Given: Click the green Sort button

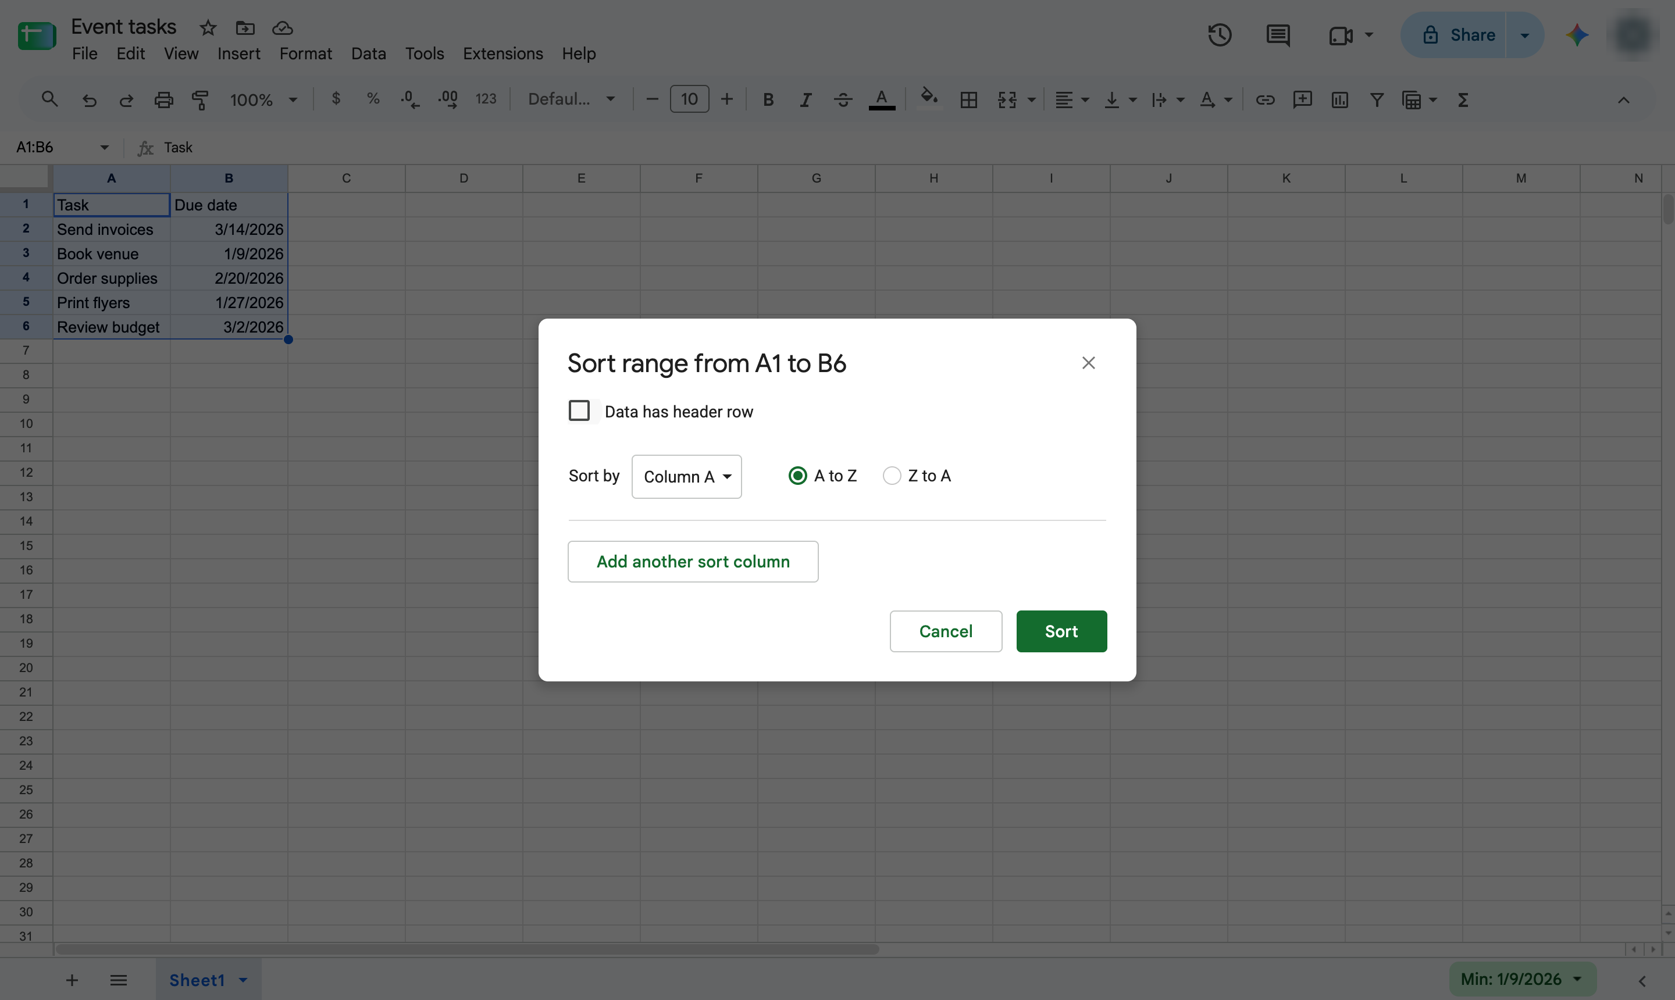Looking at the screenshot, I should click(1061, 631).
